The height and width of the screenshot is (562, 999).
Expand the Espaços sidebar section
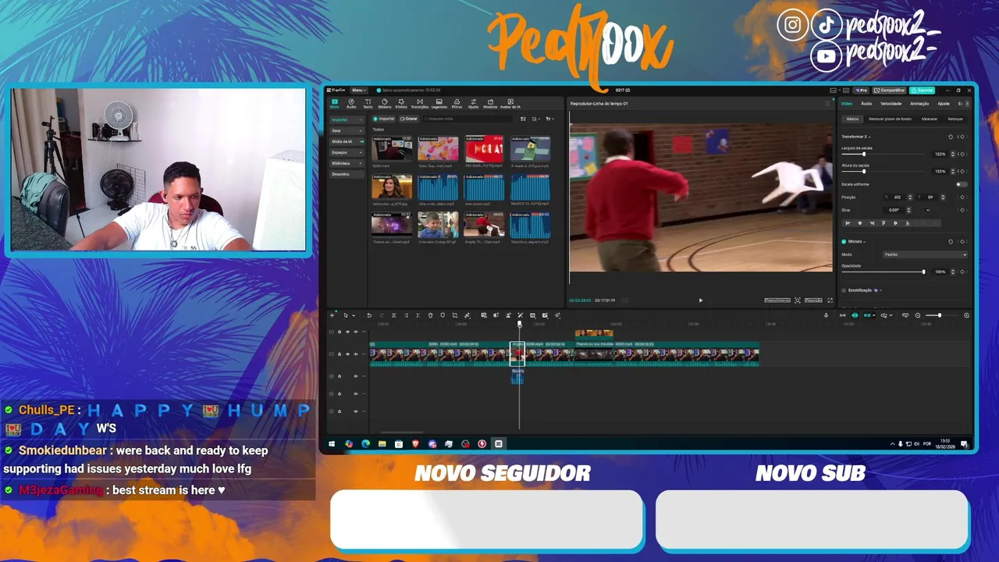click(x=347, y=152)
